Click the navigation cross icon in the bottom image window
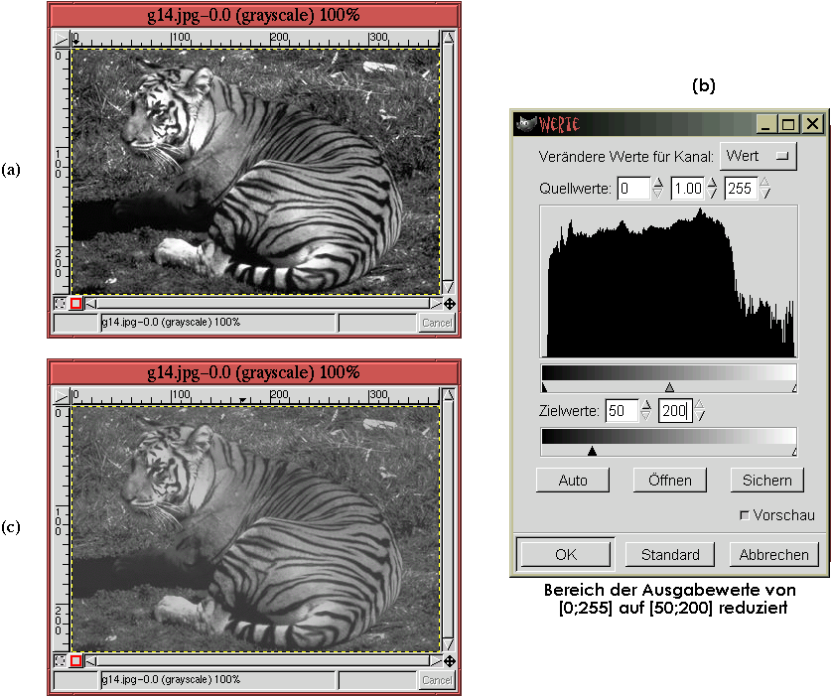This screenshot has width=831, height=697. tap(449, 660)
